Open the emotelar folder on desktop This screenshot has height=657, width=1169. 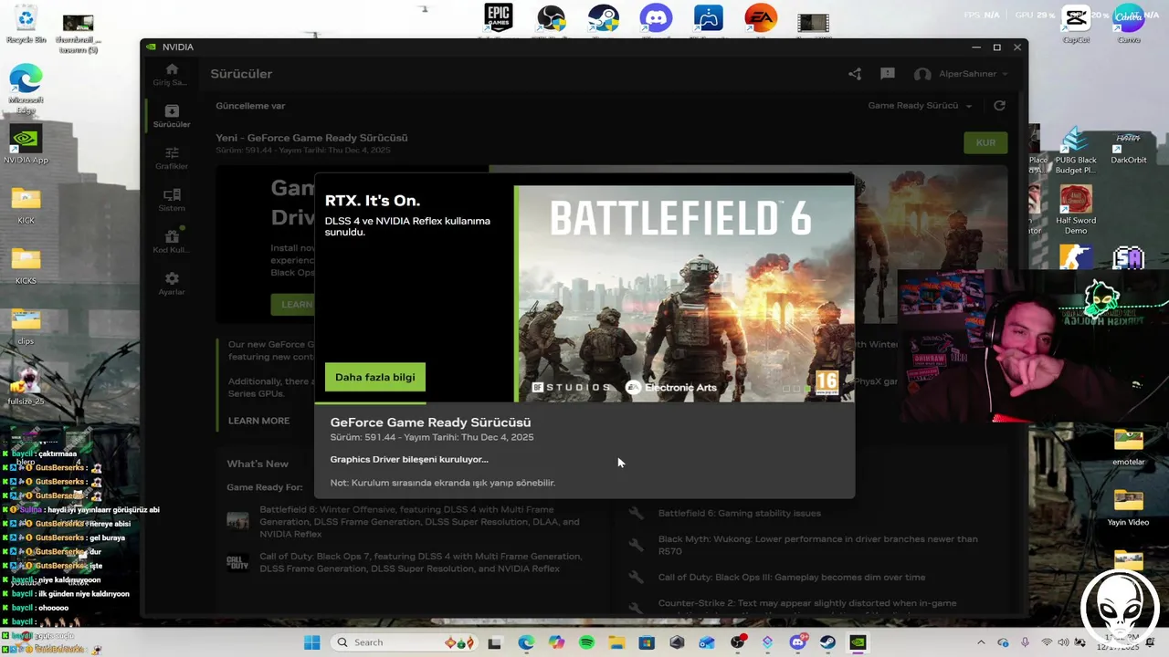coord(1129,446)
